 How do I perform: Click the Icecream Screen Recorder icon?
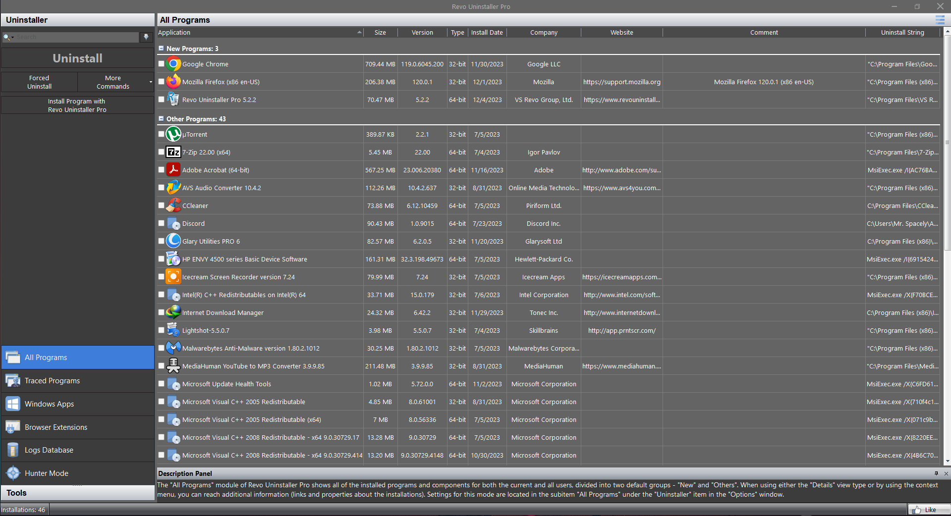tap(173, 277)
